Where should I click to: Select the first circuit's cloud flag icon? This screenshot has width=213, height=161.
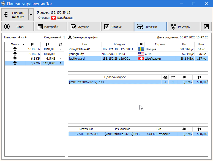pyautogui.click(x=15, y=49)
